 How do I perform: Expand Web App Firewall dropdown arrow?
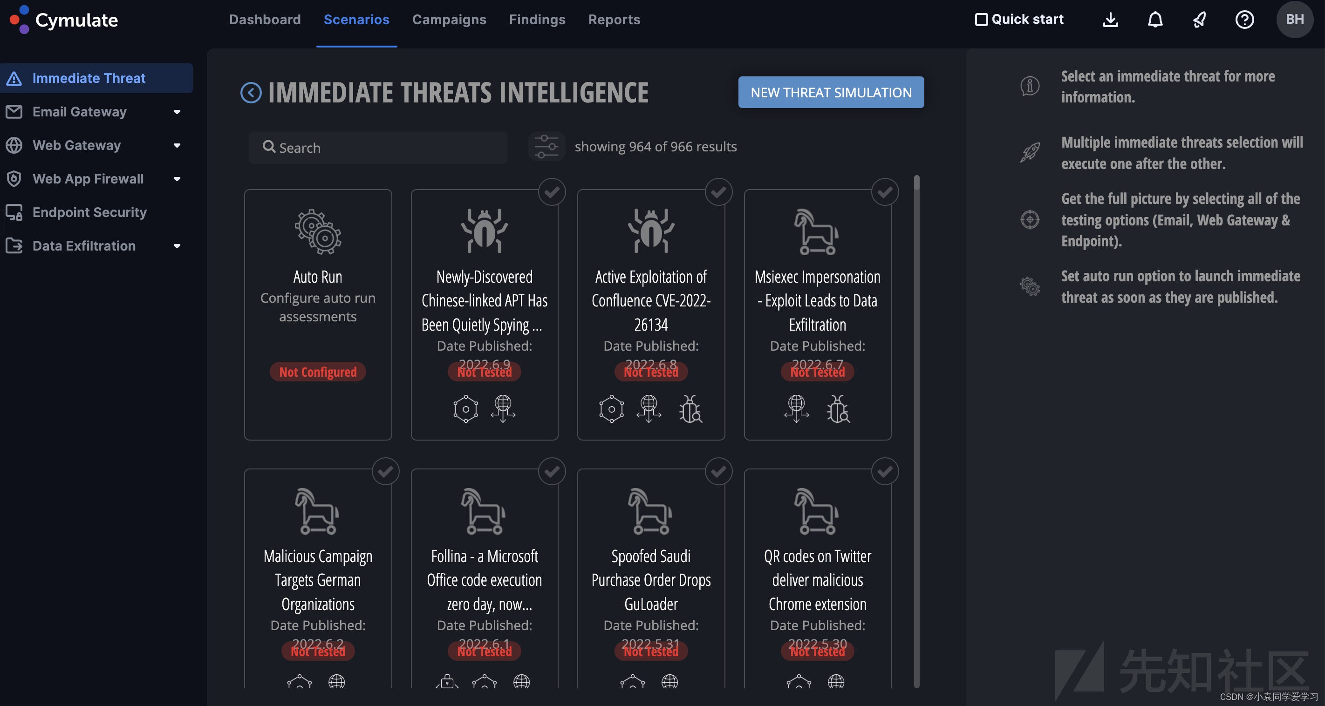tap(177, 178)
